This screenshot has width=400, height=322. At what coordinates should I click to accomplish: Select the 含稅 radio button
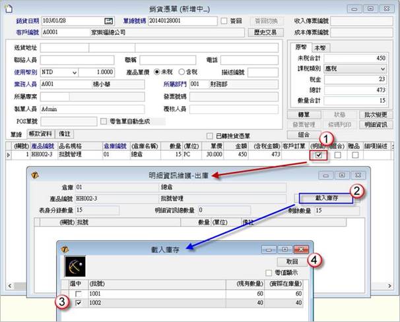(183, 71)
